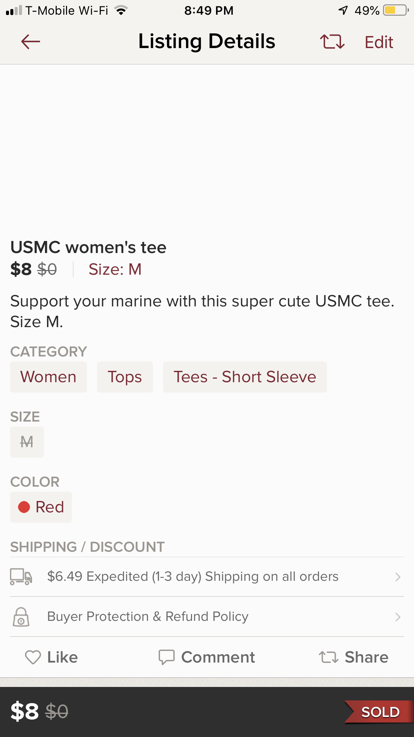Tap the heart Like icon
Image resolution: width=414 pixels, height=737 pixels.
point(33,657)
